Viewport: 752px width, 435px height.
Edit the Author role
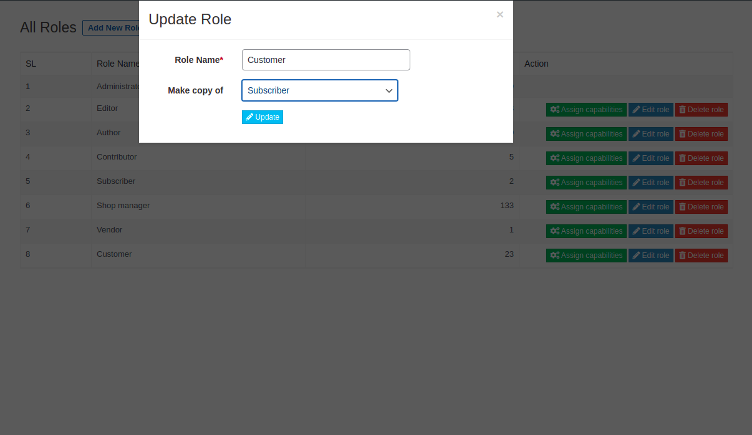tap(651, 134)
